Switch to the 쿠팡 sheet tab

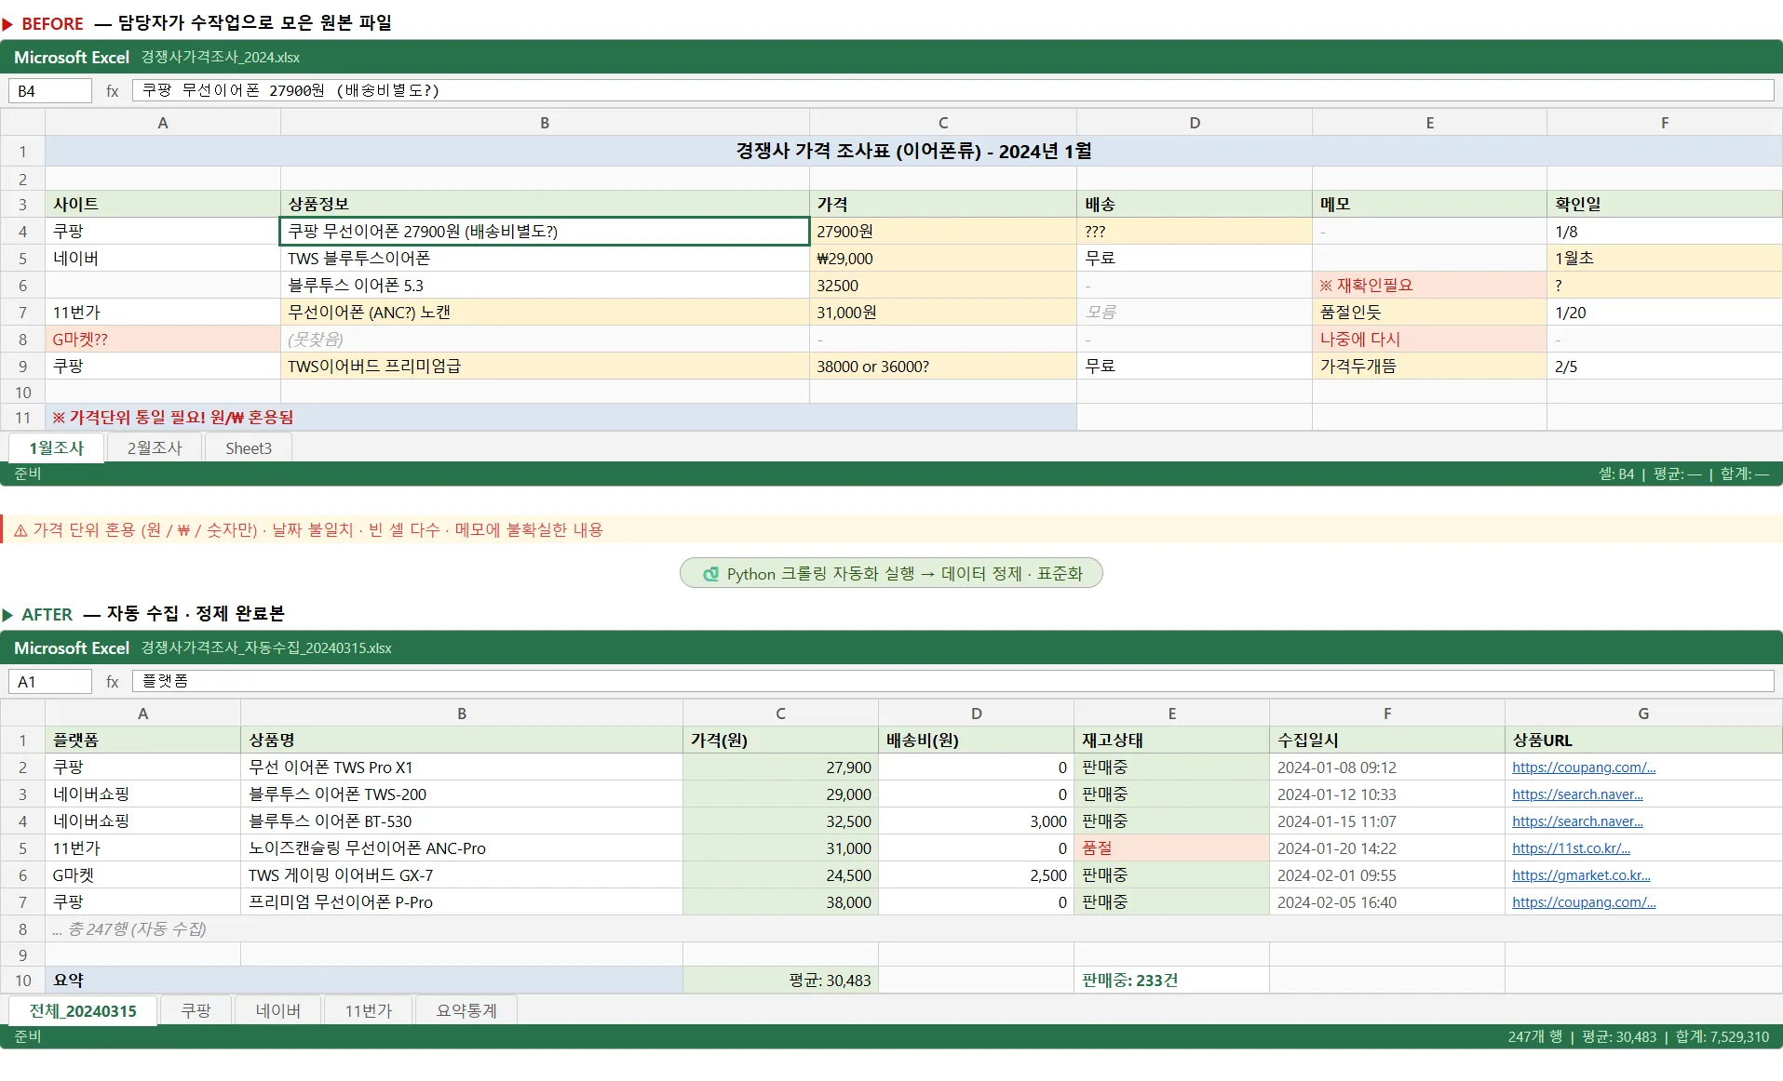click(196, 1010)
